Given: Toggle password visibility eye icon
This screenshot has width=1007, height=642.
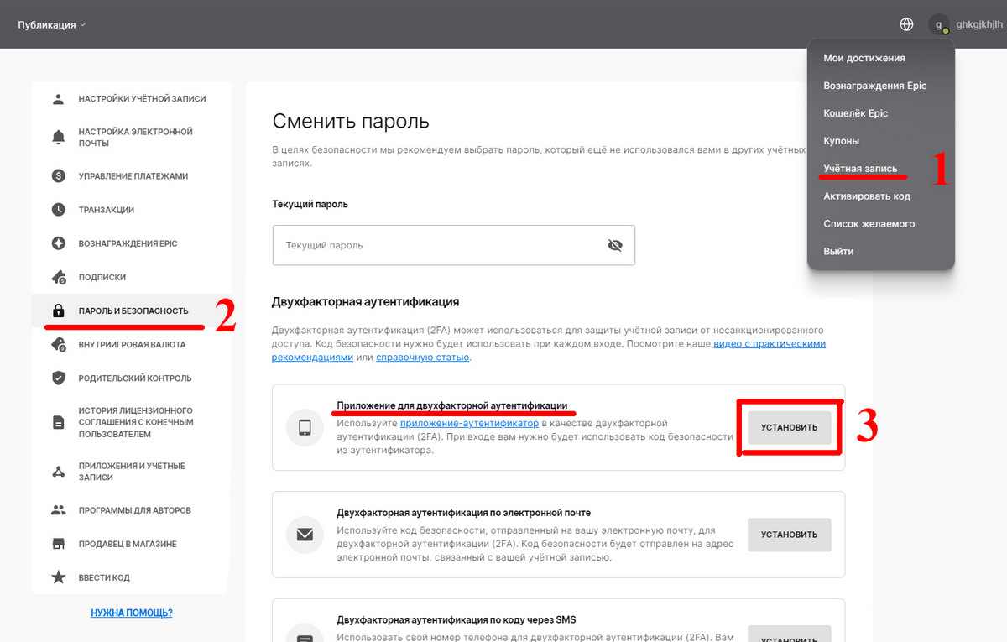Looking at the screenshot, I should (614, 245).
